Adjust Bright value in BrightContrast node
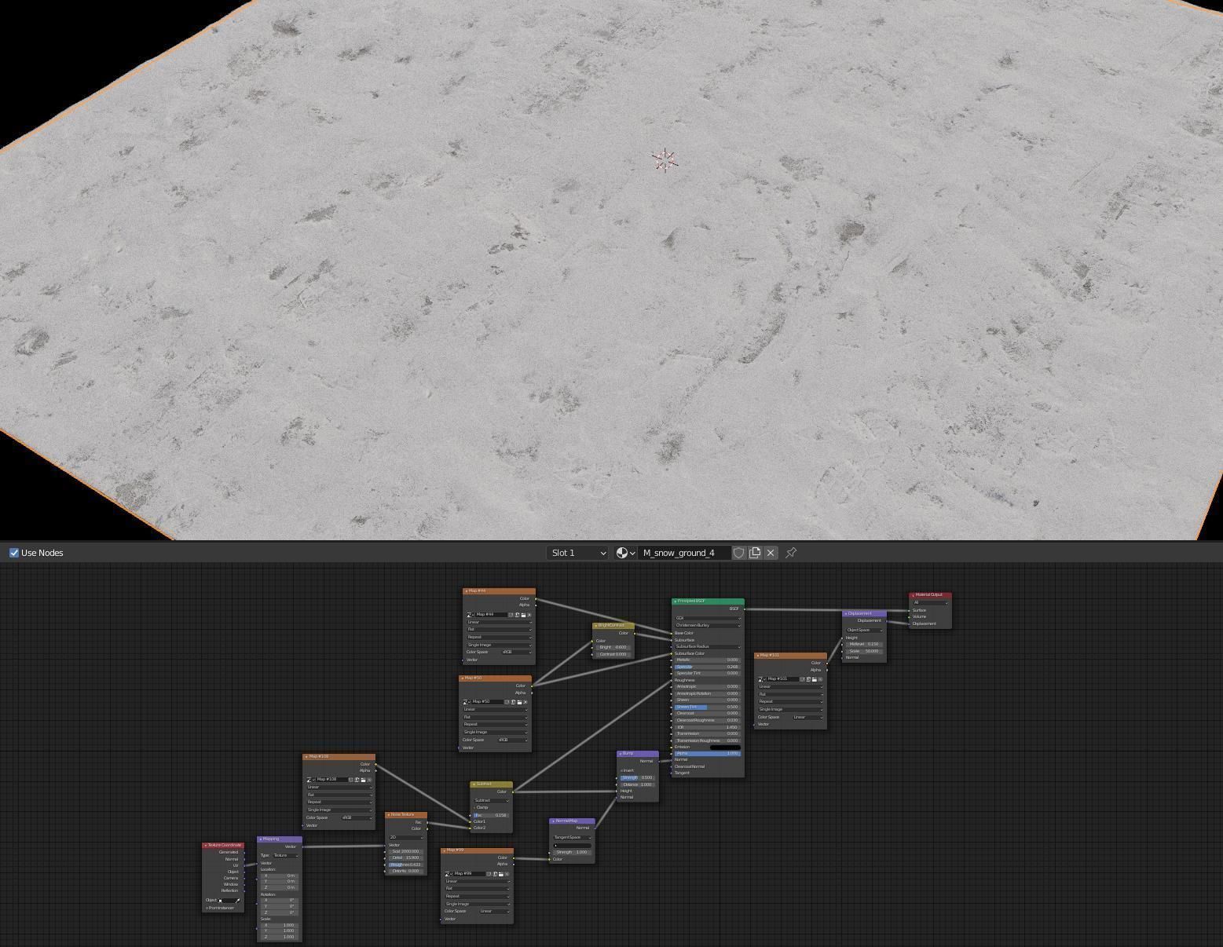The image size is (1223, 947). coord(613,647)
